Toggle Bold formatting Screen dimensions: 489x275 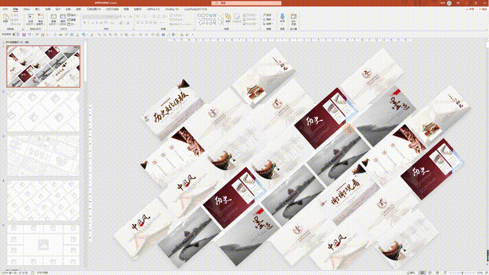84,23
